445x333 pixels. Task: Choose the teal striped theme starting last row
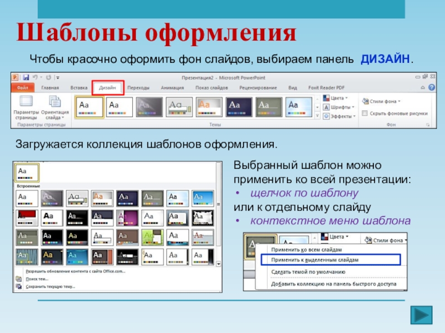(x=27, y=257)
